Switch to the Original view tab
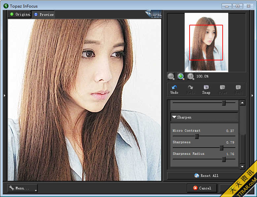The height and width of the screenshot is (197, 257). tap(19, 14)
